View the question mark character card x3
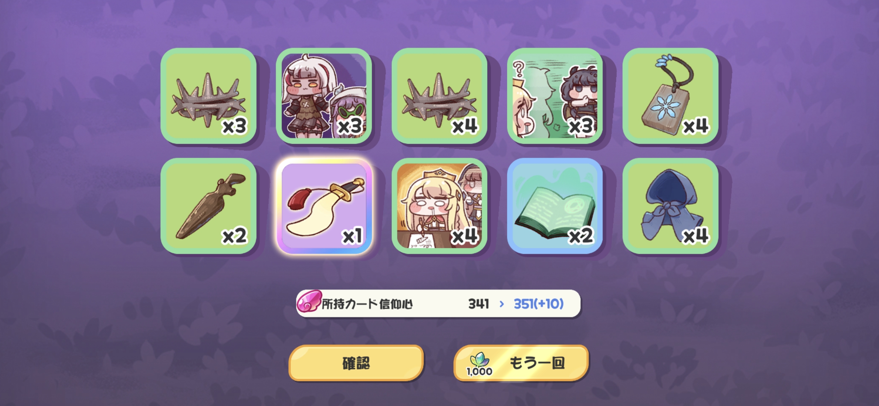Screen dimensions: 879x406 (555, 96)
